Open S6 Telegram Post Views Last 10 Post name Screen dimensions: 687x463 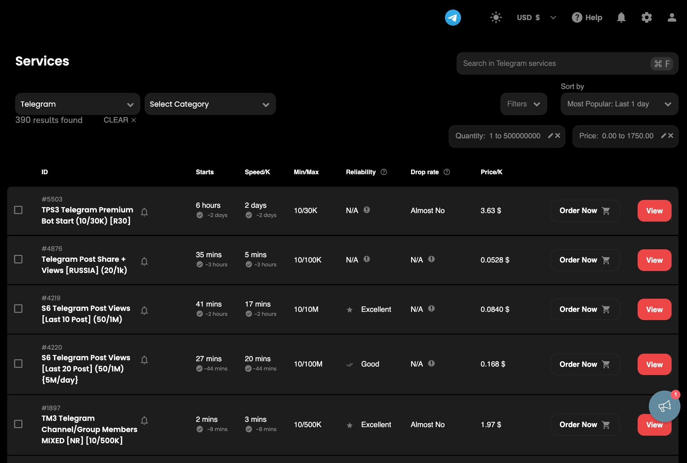click(x=86, y=314)
